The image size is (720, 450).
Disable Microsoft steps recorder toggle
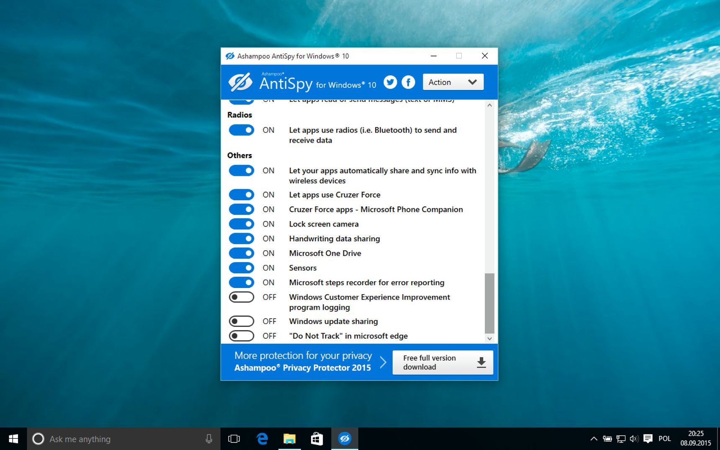[x=242, y=283]
